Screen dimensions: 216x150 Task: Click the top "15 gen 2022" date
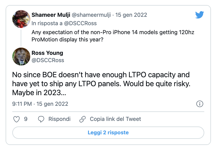[131, 15]
